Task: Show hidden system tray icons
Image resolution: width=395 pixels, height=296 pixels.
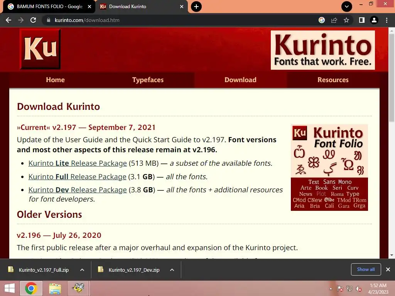Action: point(331,289)
